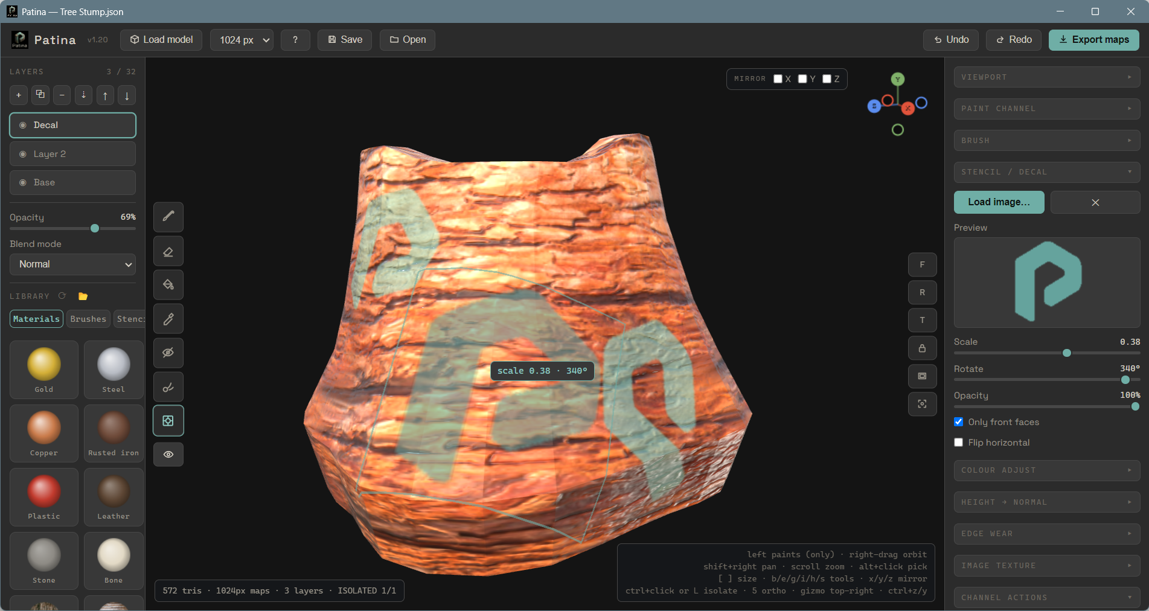
Task: Switch to Stencils library tab
Action: (130, 319)
